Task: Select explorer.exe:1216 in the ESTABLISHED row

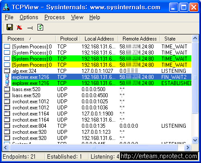Action: coord(31,83)
